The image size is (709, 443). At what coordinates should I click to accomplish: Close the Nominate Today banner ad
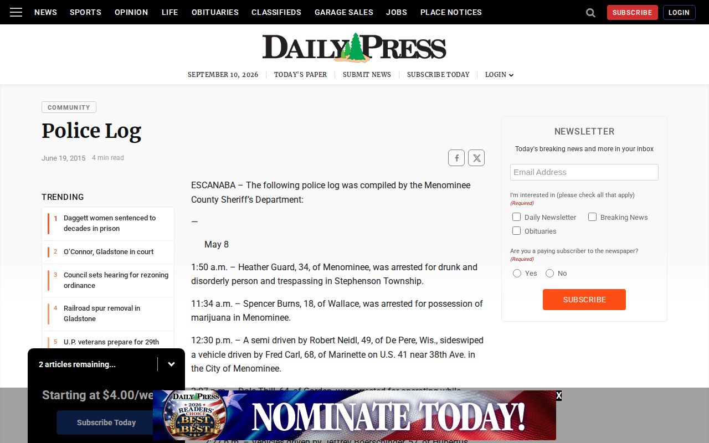click(x=558, y=395)
